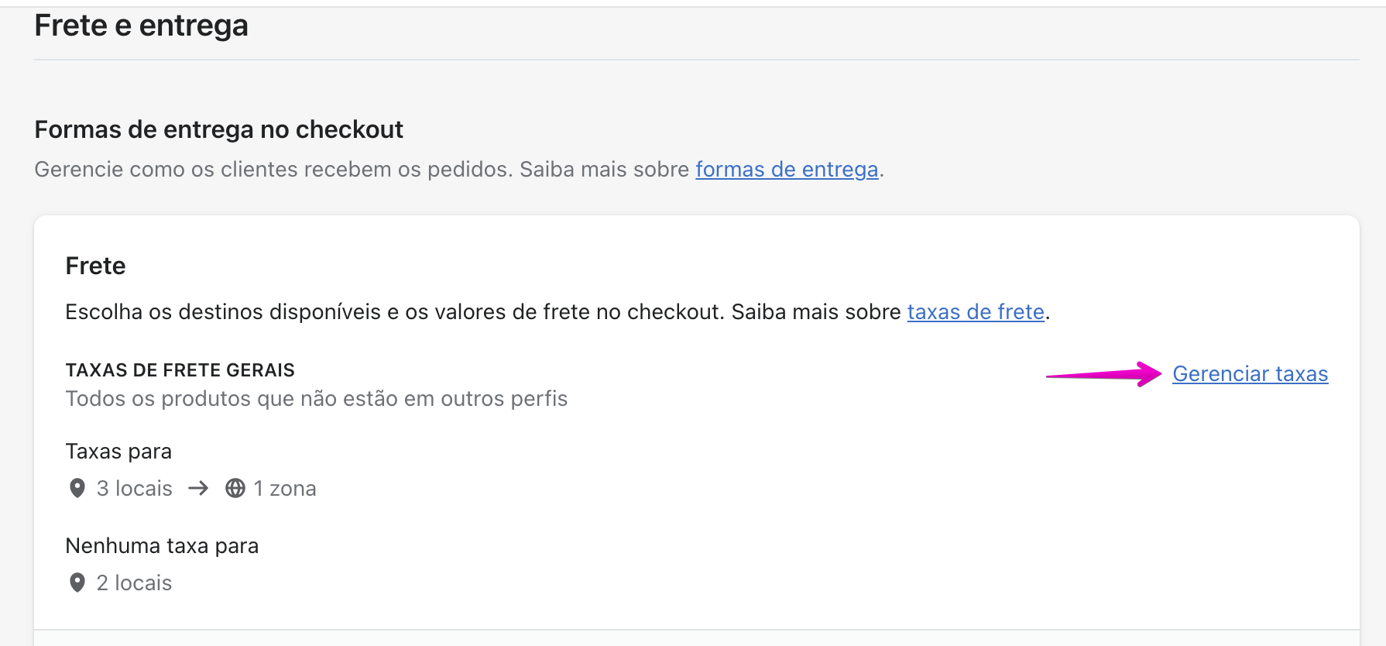This screenshot has height=646, width=1386.
Task: Click the Todos os produtos profile description
Action: (316, 399)
